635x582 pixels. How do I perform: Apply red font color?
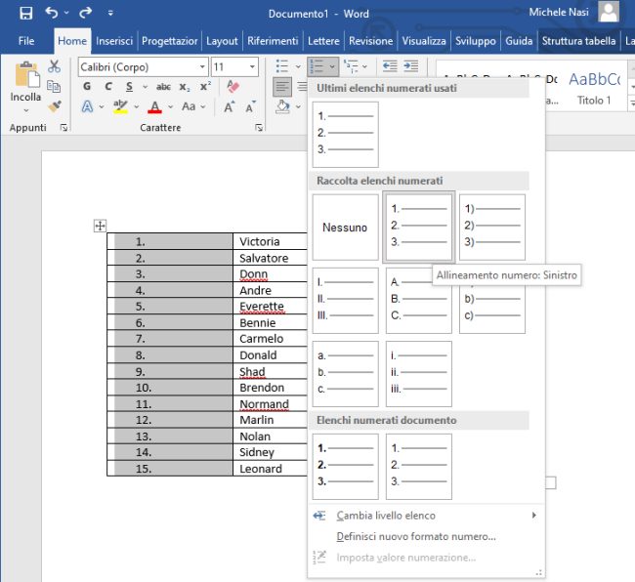[154, 106]
